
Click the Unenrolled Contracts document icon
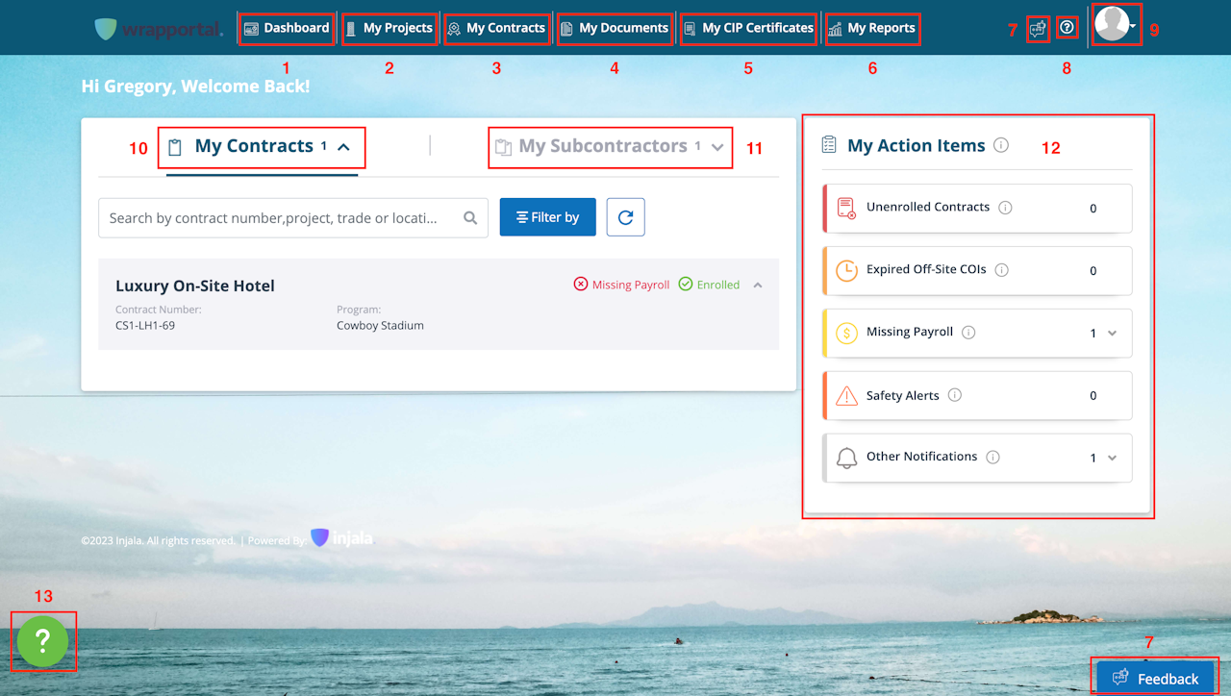click(846, 208)
